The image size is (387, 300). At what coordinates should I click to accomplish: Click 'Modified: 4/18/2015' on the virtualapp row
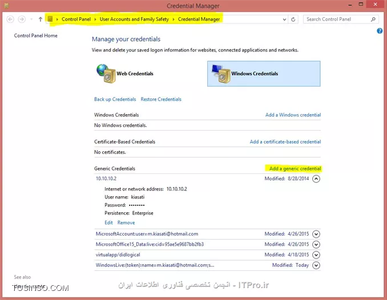pyautogui.click(x=287, y=254)
